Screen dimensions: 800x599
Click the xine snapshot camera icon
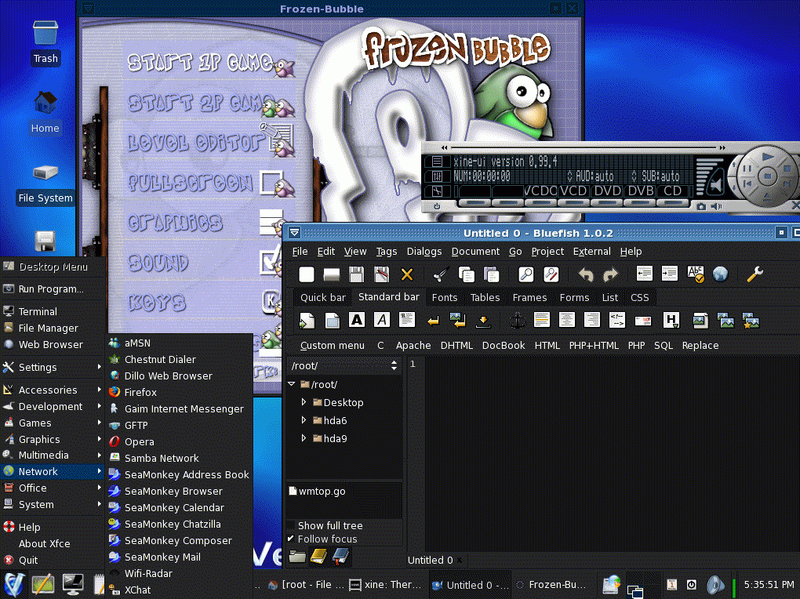click(700, 206)
